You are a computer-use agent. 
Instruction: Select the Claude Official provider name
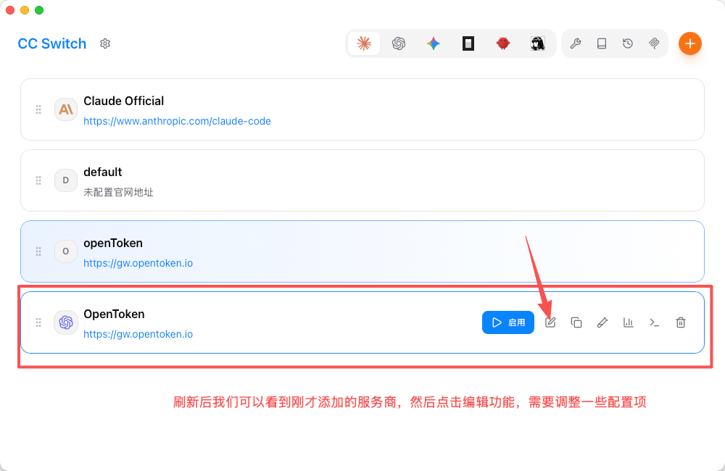coord(123,101)
